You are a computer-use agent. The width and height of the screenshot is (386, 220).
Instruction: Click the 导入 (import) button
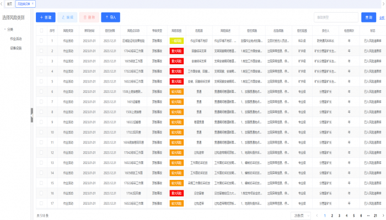pos(110,18)
